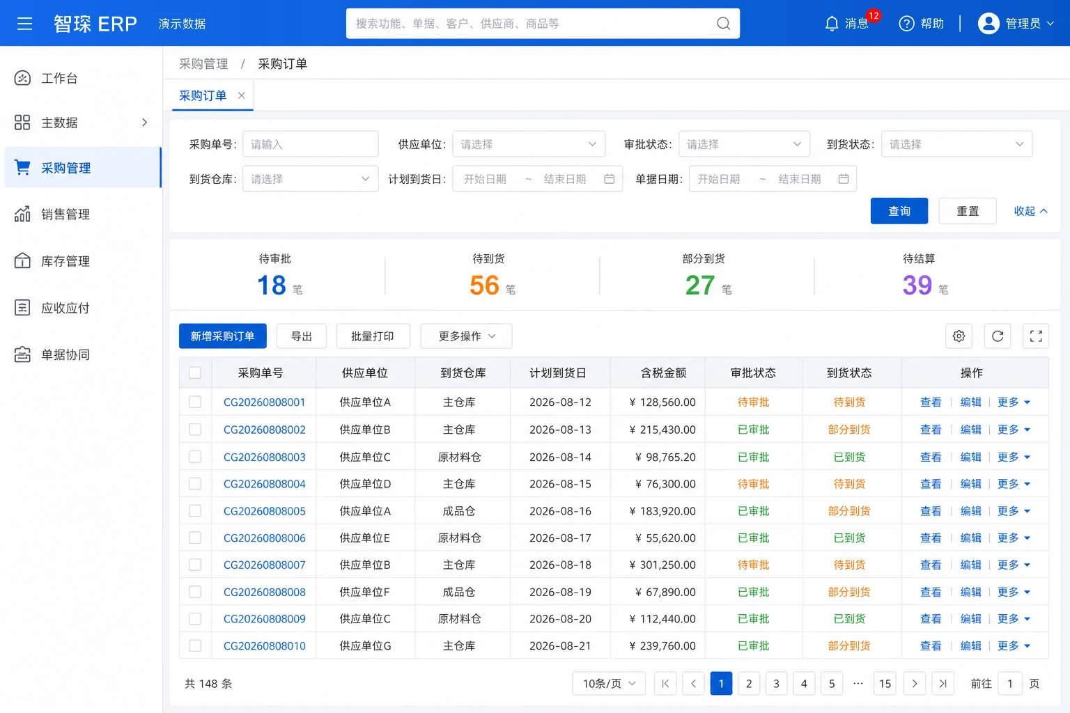The height and width of the screenshot is (713, 1070).
Task: Open the 消息 notifications bell
Action: tap(832, 24)
